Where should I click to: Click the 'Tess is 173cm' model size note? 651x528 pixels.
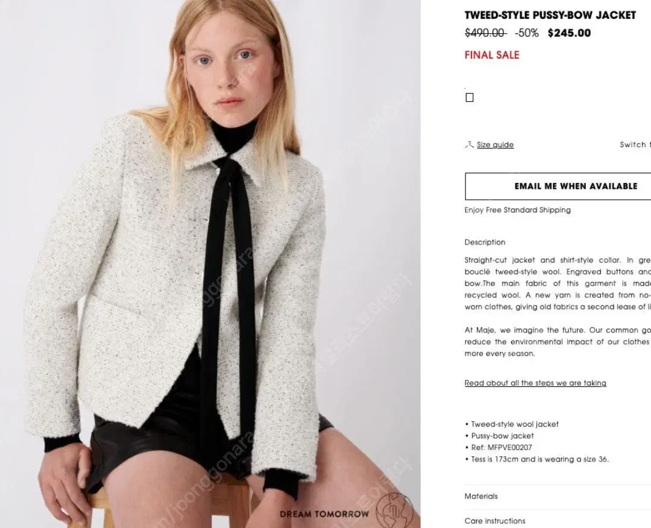click(x=537, y=459)
